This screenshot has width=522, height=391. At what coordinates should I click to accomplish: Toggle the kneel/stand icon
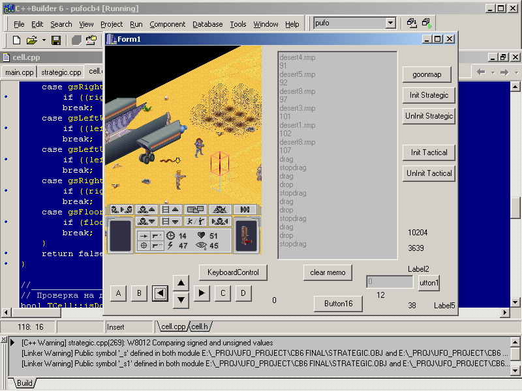pyautogui.click(x=195, y=221)
